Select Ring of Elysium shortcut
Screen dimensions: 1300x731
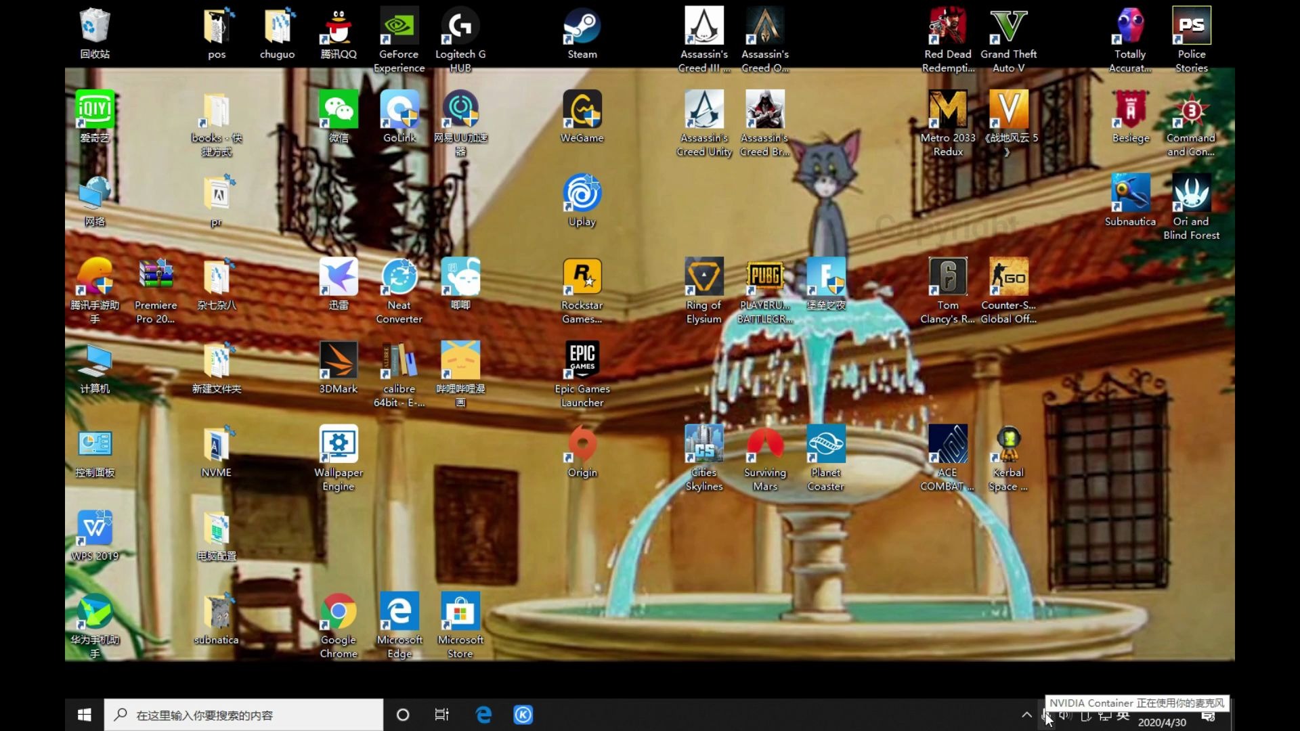704,291
